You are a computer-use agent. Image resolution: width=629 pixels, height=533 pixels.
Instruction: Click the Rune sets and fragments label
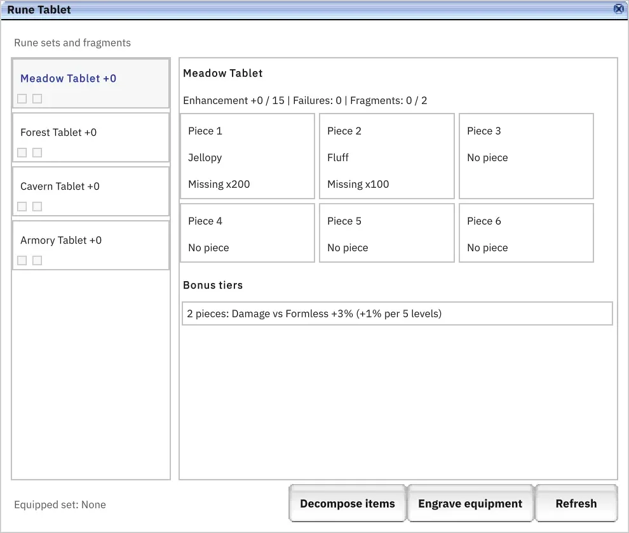(72, 43)
